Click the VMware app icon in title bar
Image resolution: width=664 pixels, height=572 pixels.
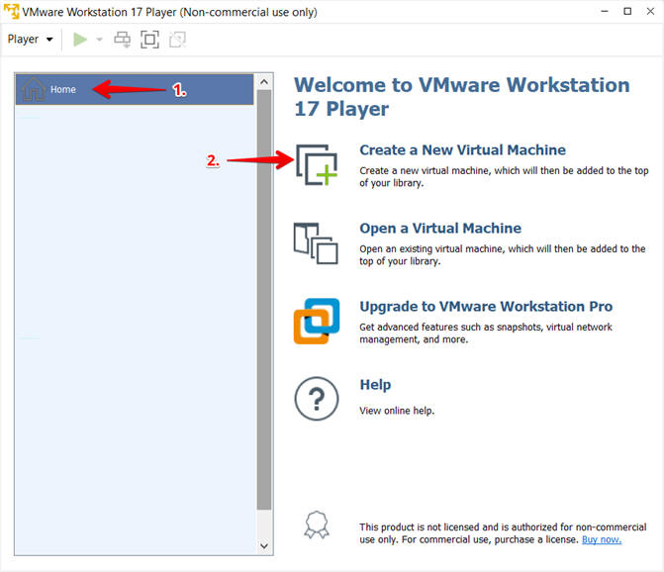(12, 11)
